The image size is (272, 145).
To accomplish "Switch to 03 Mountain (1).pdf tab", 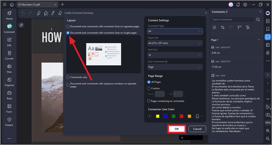I will click(x=29, y=4).
